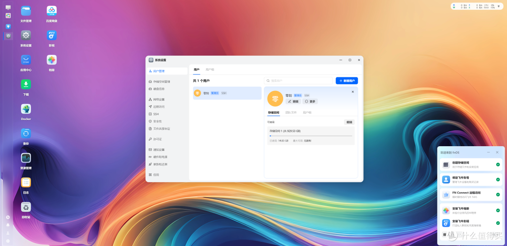The width and height of the screenshot is (507, 246).
Task: Open the 百度网盘 desktop icon
Action: [x=52, y=11]
